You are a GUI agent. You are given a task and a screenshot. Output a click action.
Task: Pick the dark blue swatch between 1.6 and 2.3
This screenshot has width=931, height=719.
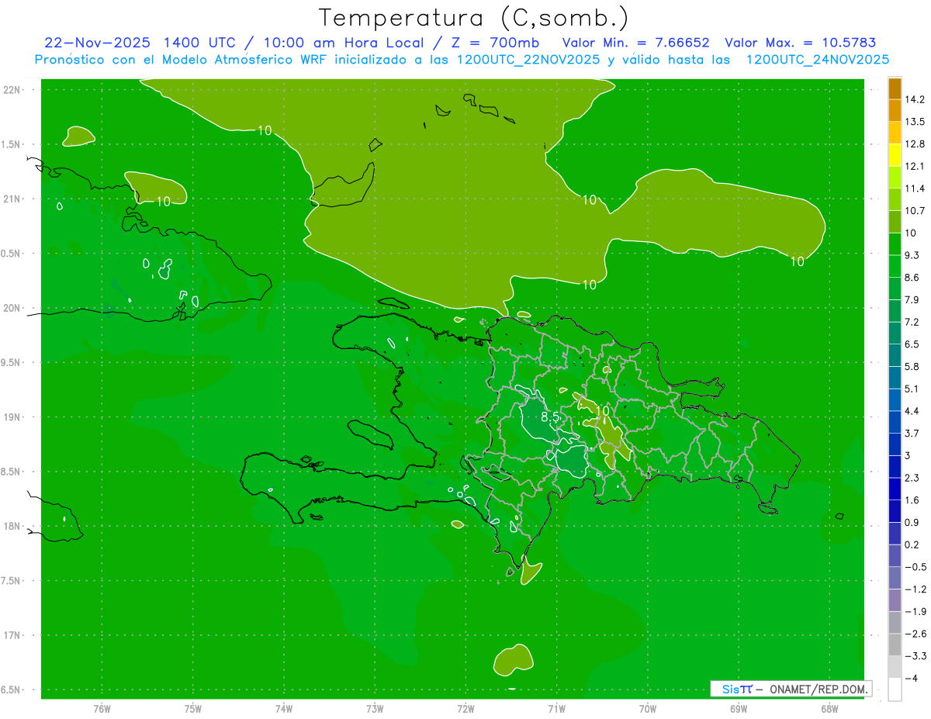pos(895,489)
